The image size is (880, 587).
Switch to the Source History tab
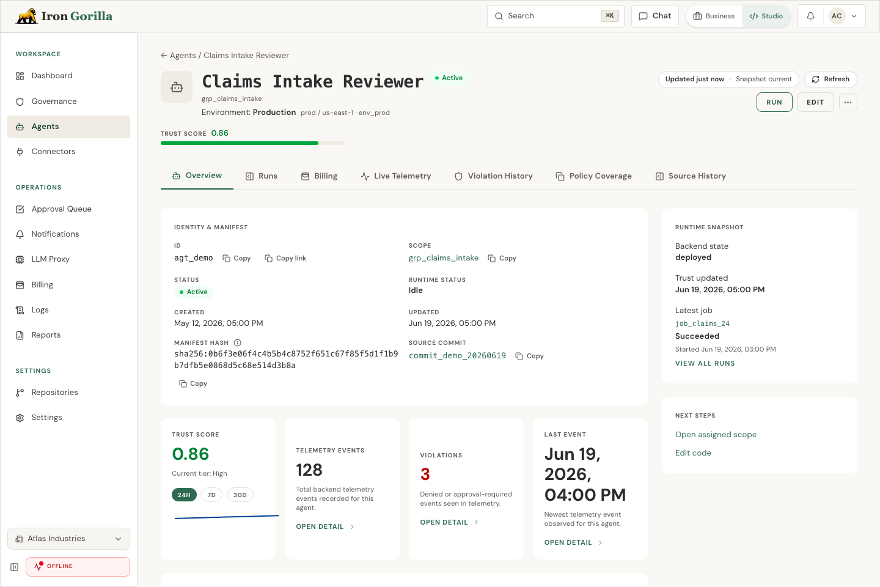(x=691, y=176)
